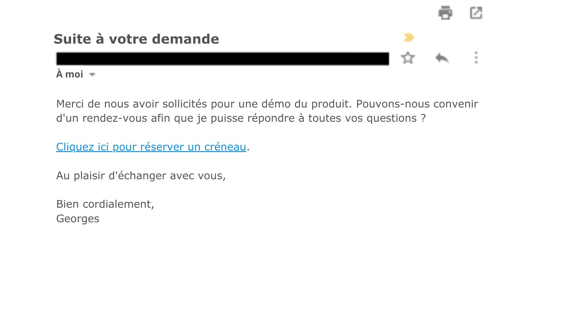Star this email message

click(x=408, y=58)
